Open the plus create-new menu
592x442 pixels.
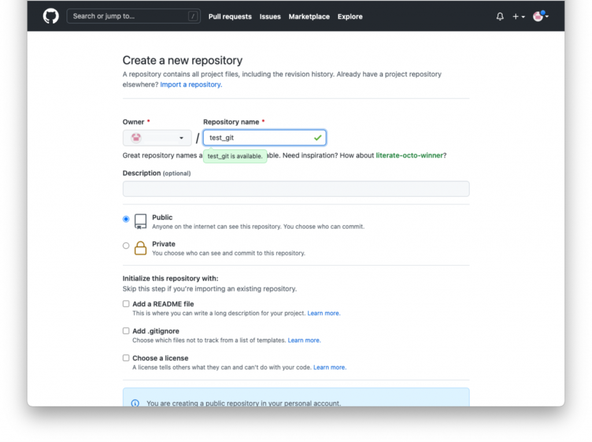click(x=519, y=16)
